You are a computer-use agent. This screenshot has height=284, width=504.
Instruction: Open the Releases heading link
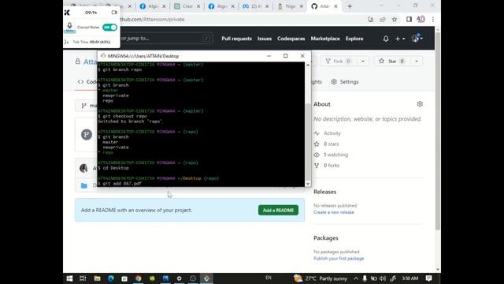click(324, 192)
